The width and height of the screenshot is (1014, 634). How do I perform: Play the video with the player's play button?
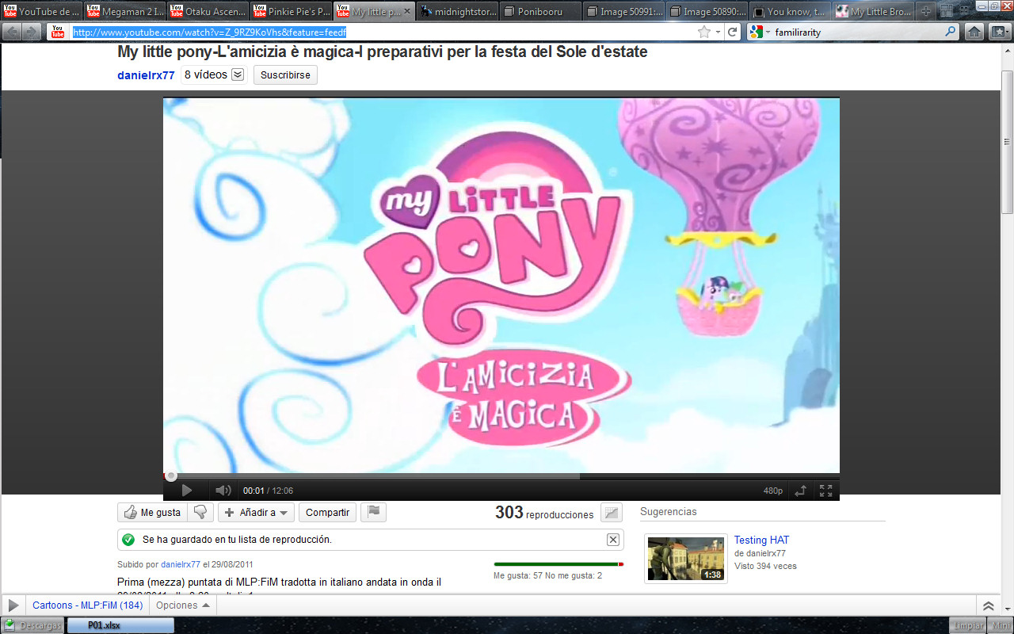(x=186, y=491)
